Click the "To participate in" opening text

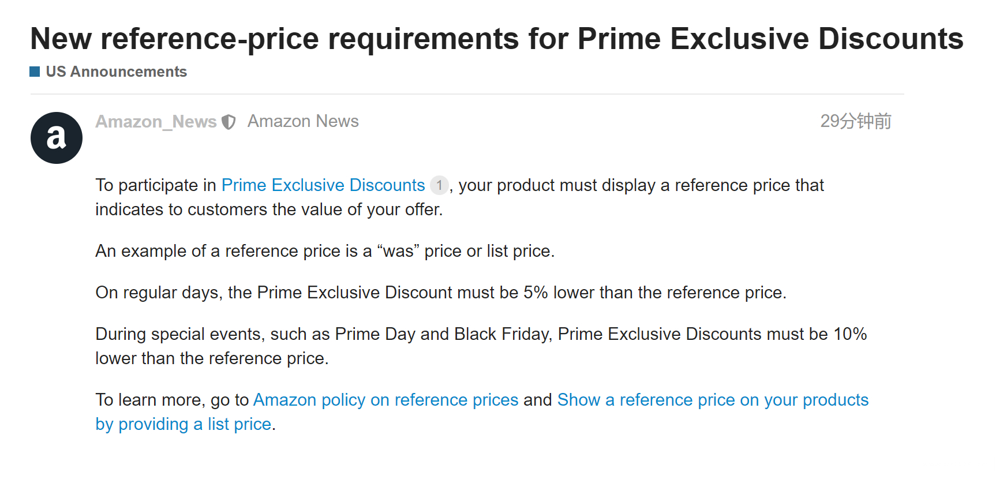click(155, 185)
